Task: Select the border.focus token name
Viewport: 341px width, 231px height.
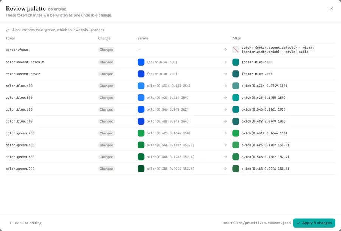Action: tap(17, 50)
